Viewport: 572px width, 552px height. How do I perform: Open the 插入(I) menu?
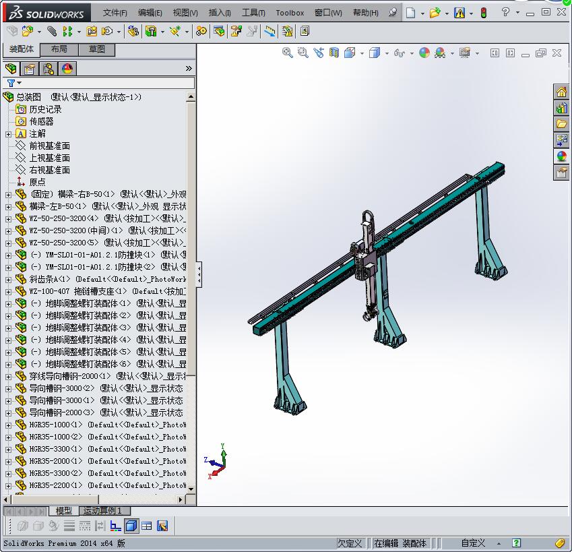pyautogui.click(x=220, y=13)
